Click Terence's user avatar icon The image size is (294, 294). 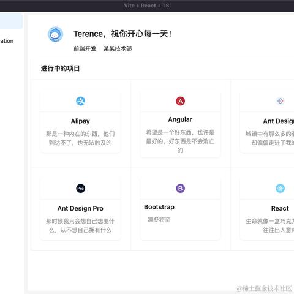click(55, 34)
